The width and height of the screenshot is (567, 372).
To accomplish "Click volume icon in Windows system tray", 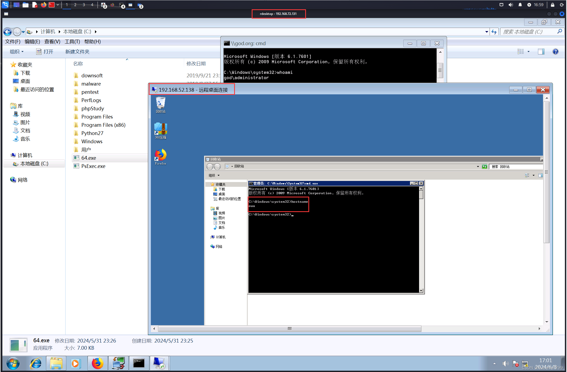I will click(x=505, y=363).
